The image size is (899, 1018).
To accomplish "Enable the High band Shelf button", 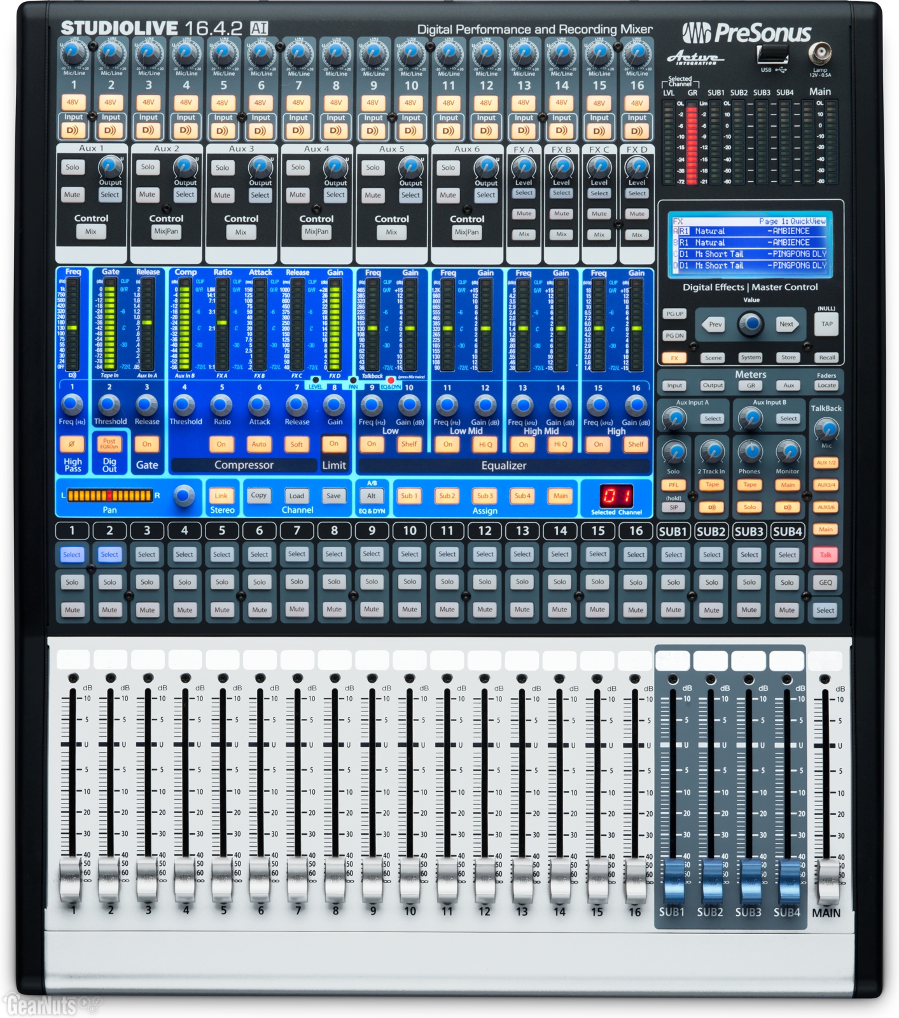I will [636, 444].
